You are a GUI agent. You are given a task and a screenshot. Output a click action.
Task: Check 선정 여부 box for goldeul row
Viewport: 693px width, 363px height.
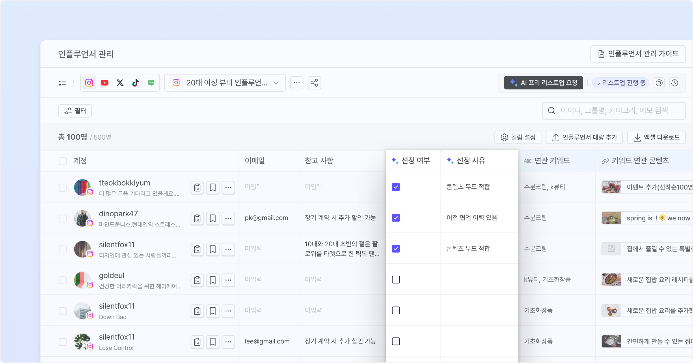coord(396,280)
